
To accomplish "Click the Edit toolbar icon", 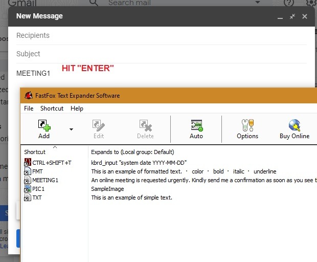I will (x=99, y=129).
